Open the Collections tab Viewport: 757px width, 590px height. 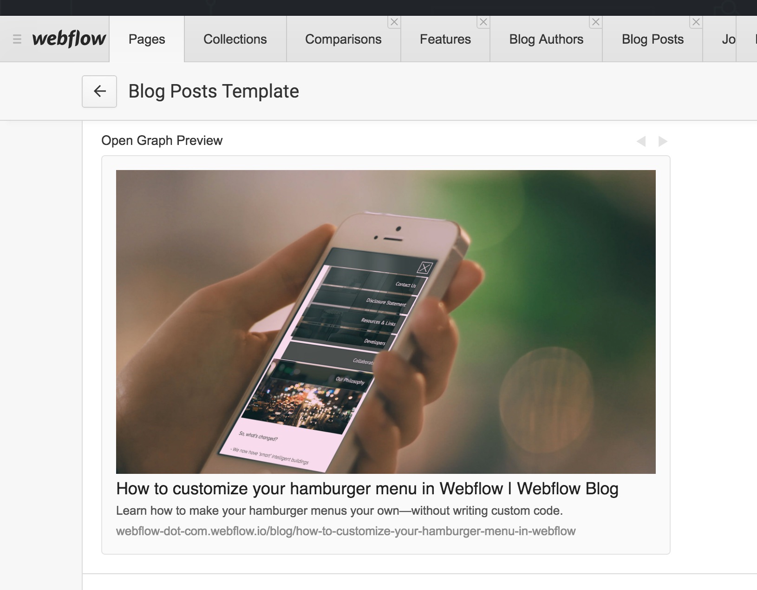click(235, 39)
